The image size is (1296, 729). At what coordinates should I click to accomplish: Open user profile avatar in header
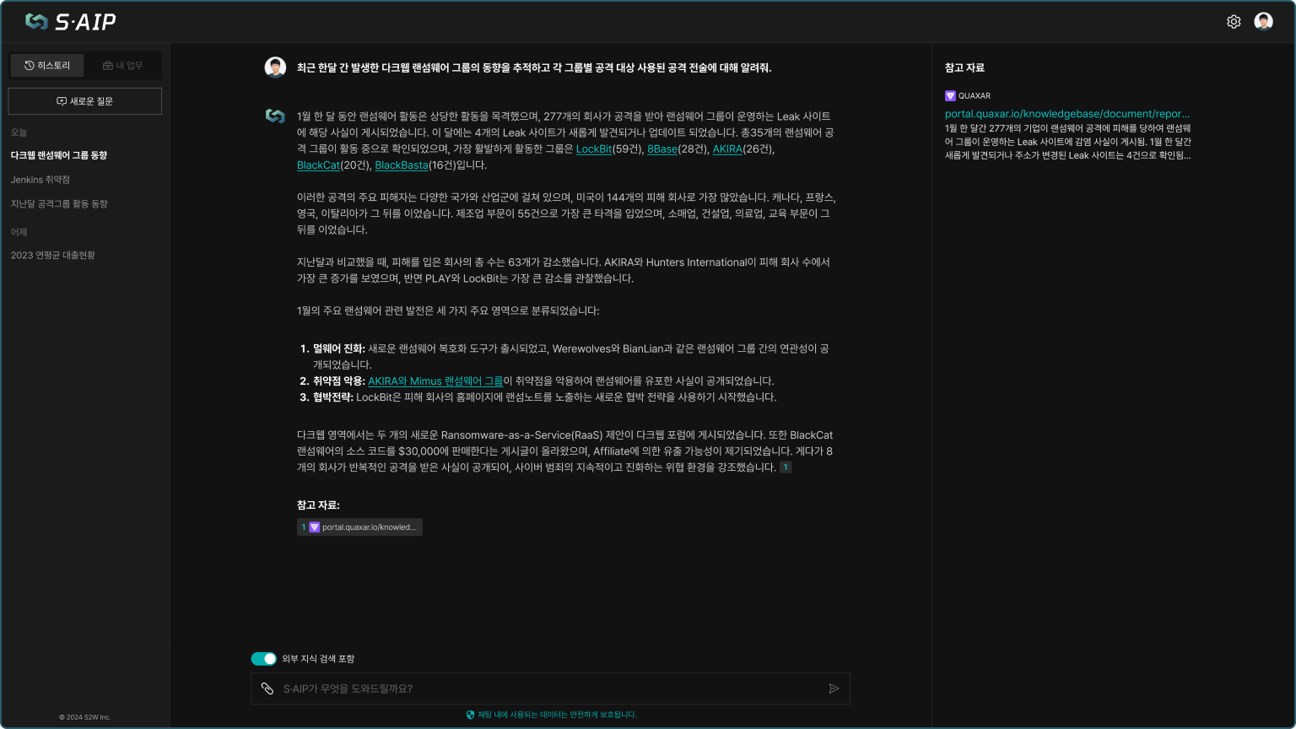(1263, 22)
